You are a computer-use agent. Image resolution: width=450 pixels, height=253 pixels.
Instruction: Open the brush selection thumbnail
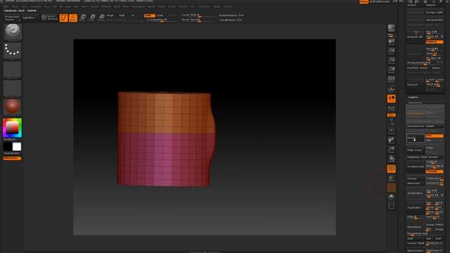click(13, 32)
